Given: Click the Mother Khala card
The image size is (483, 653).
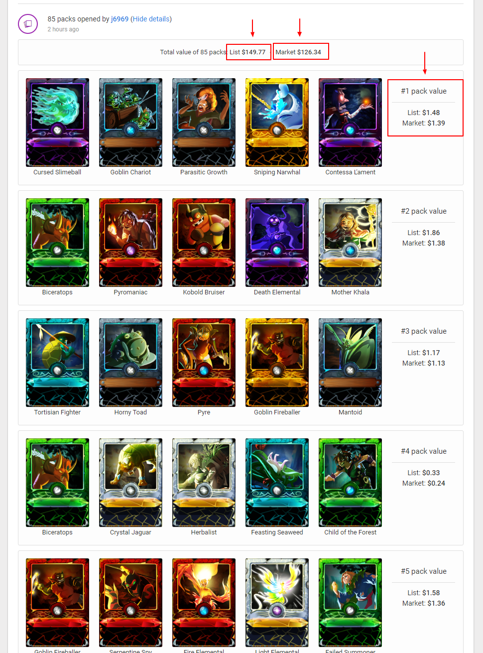Looking at the screenshot, I should pyautogui.click(x=350, y=243).
